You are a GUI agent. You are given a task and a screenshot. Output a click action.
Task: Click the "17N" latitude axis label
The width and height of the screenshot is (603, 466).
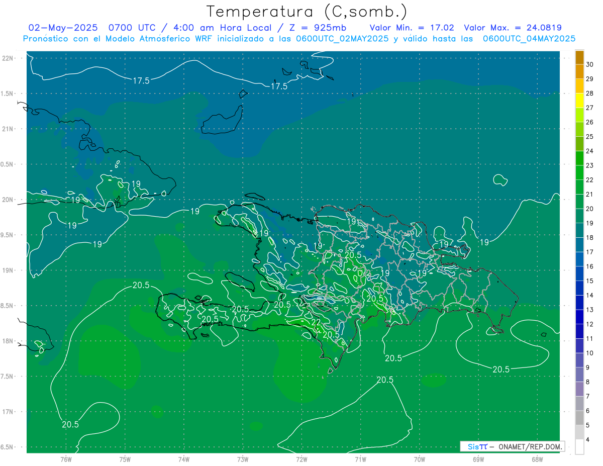8,412
